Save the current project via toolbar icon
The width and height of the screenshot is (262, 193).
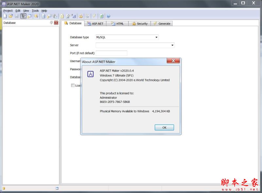tap(17, 16)
